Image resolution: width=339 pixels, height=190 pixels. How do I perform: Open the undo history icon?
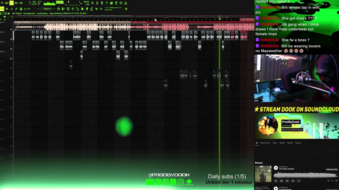[x=92, y=3]
